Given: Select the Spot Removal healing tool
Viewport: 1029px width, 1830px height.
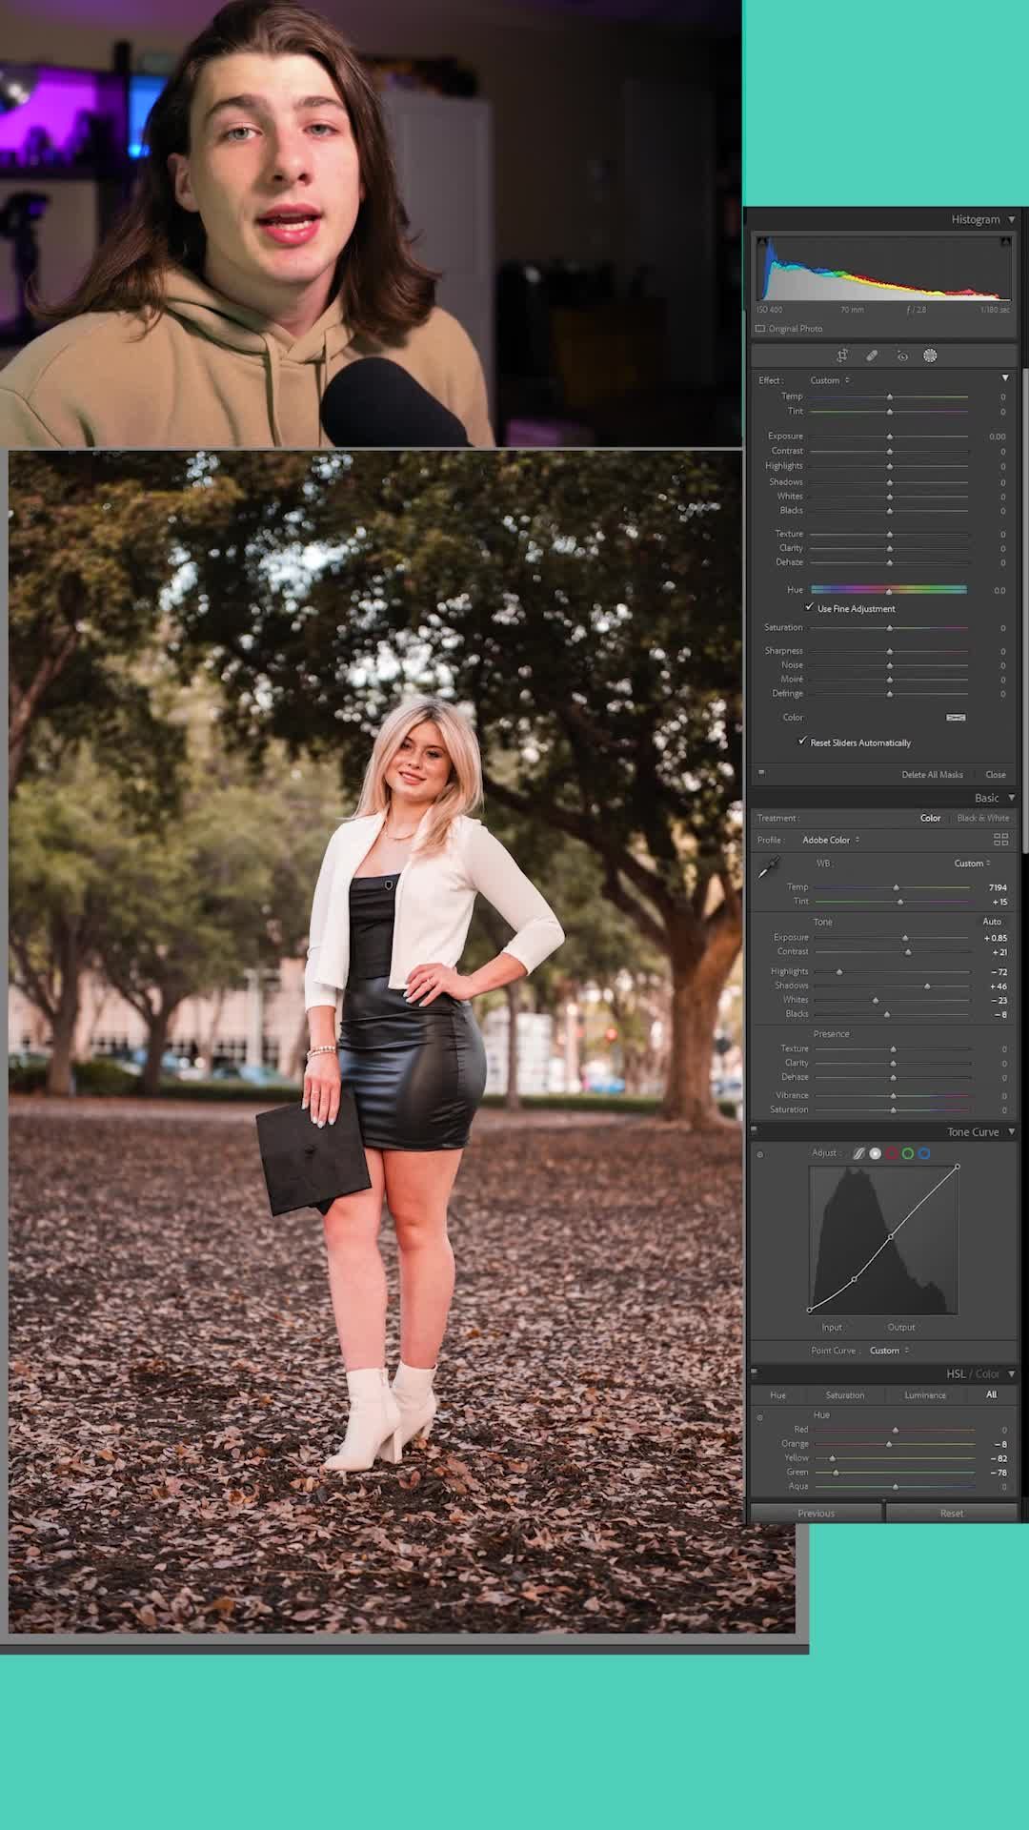Looking at the screenshot, I should tap(872, 356).
